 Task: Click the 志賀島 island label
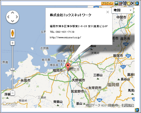[44, 48]
